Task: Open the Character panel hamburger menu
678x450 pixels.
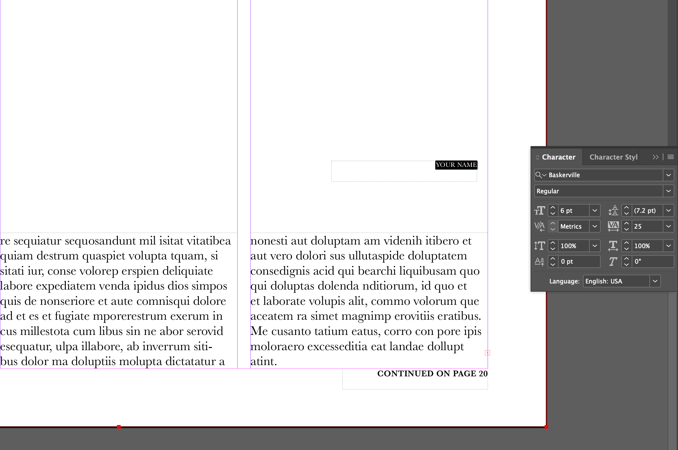Action: pyautogui.click(x=671, y=157)
